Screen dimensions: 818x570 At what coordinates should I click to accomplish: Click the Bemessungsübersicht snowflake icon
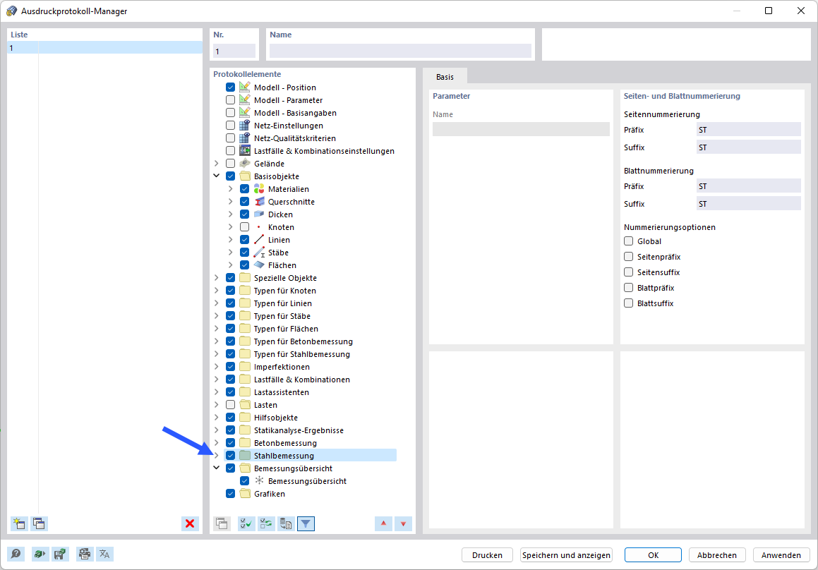pos(259,480)
